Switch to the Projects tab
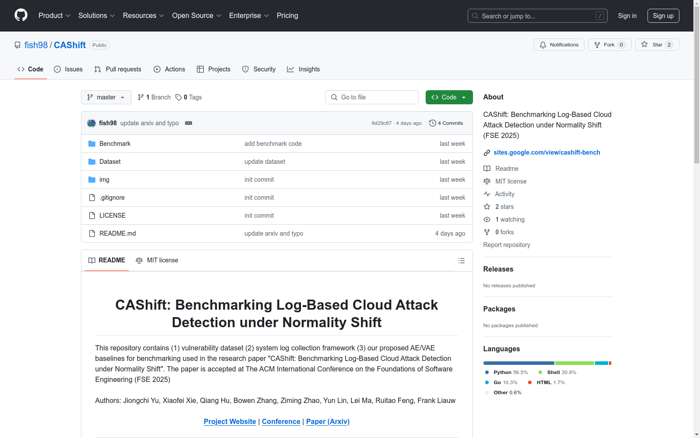The height and width of the screenshot is (438, 700). (213, 69)
